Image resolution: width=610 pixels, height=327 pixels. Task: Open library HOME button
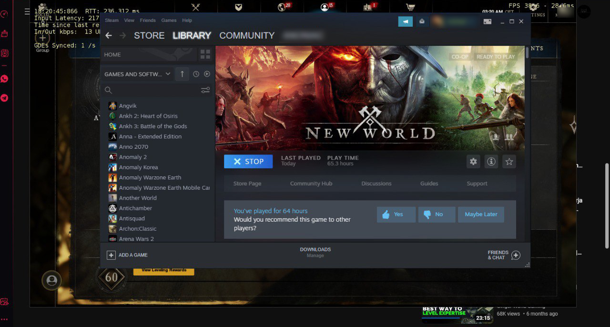(x=149, y=54)
